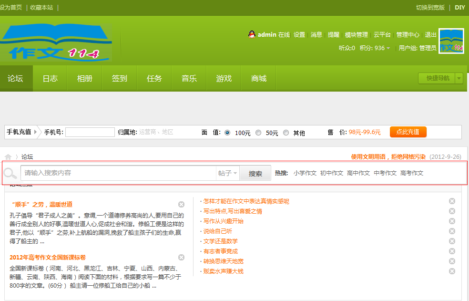Select the 其他 face value radio
Image resolution: width=469 pixels, height=301 pixels.
286,133
